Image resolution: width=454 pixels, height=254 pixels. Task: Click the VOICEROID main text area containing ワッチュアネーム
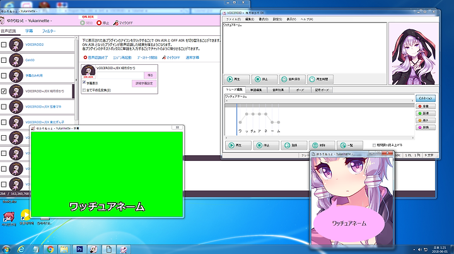[305, 48]
